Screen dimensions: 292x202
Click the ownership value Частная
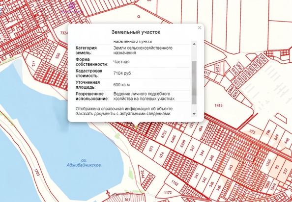[121, 62]
